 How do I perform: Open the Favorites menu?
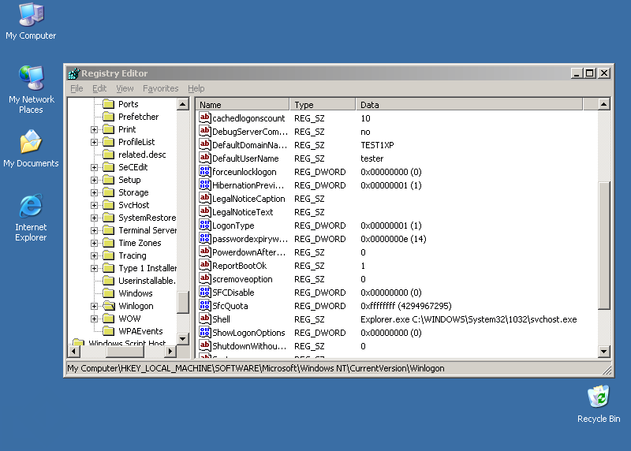click(160, 88)
